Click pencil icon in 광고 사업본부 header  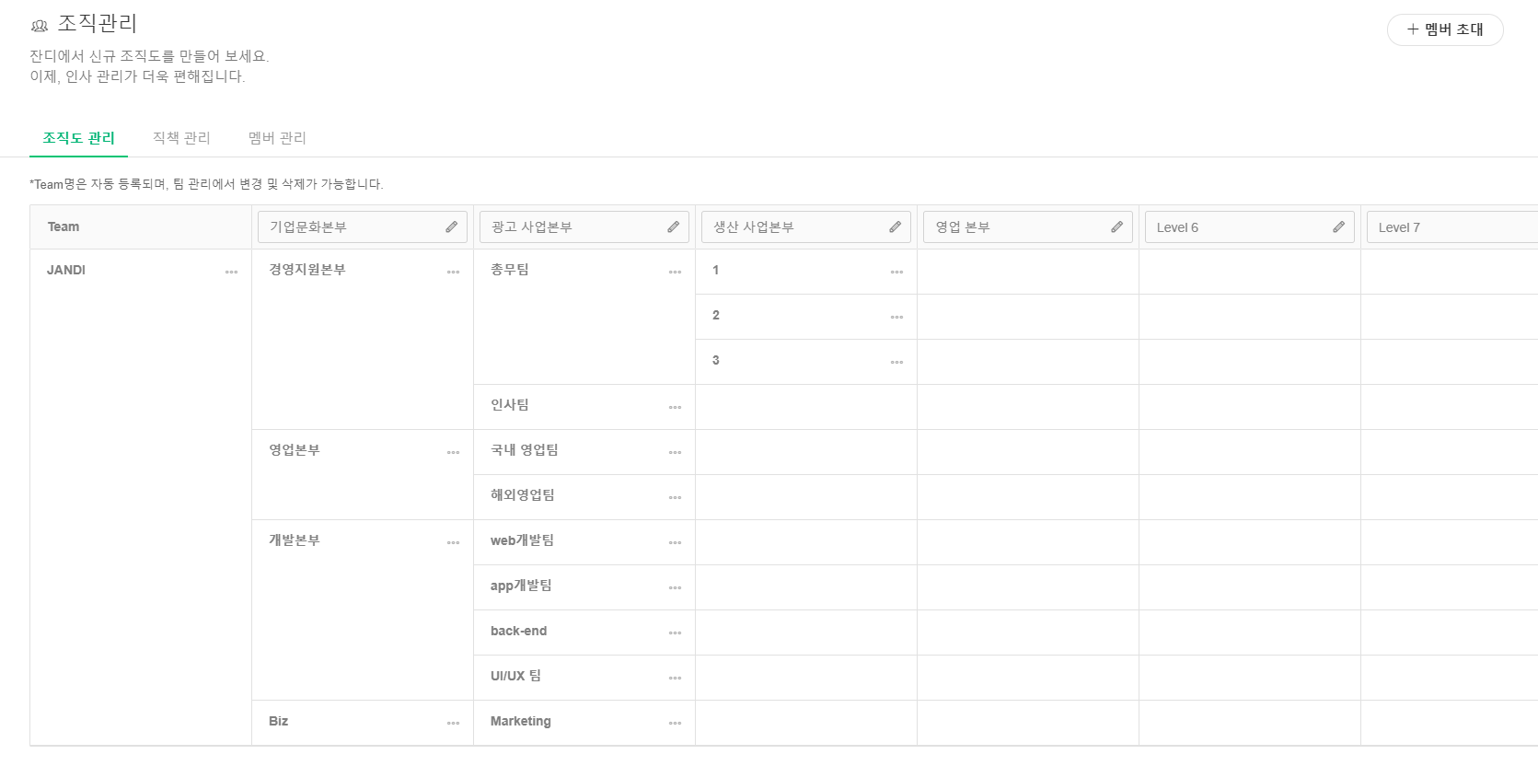click(673, 227)
